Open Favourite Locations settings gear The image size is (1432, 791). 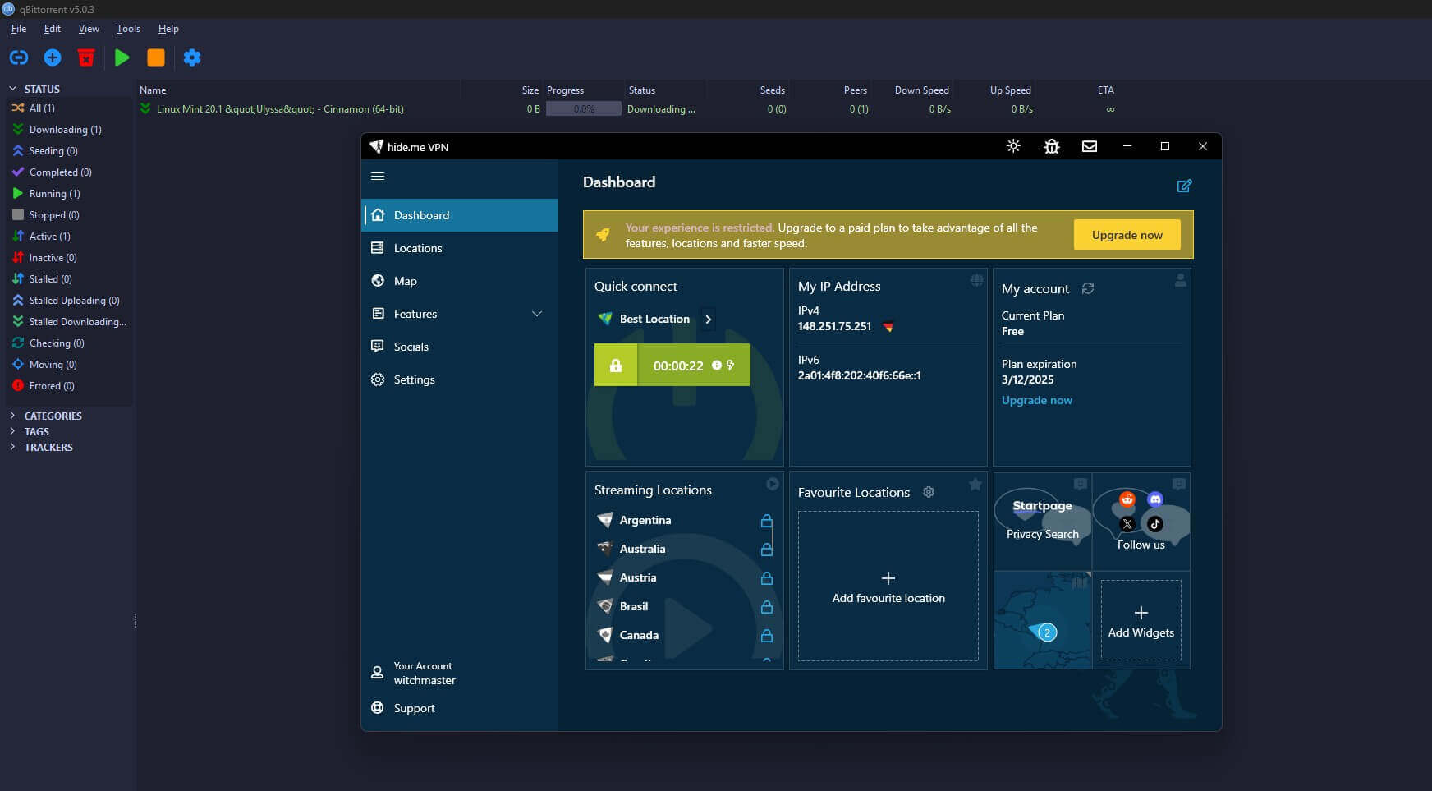pos(929,492)
